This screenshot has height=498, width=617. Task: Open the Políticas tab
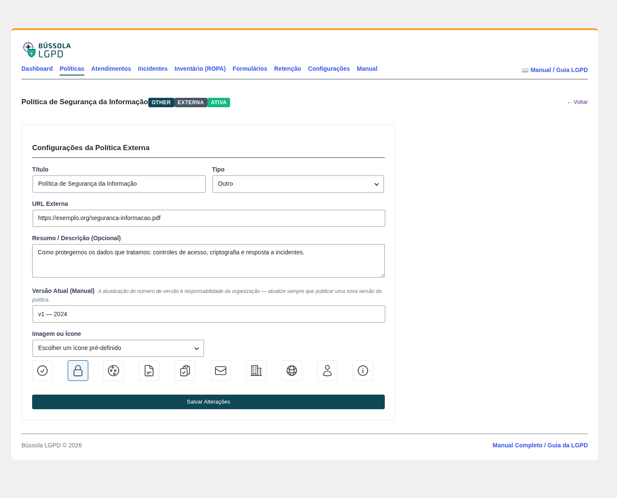point(72,69)
